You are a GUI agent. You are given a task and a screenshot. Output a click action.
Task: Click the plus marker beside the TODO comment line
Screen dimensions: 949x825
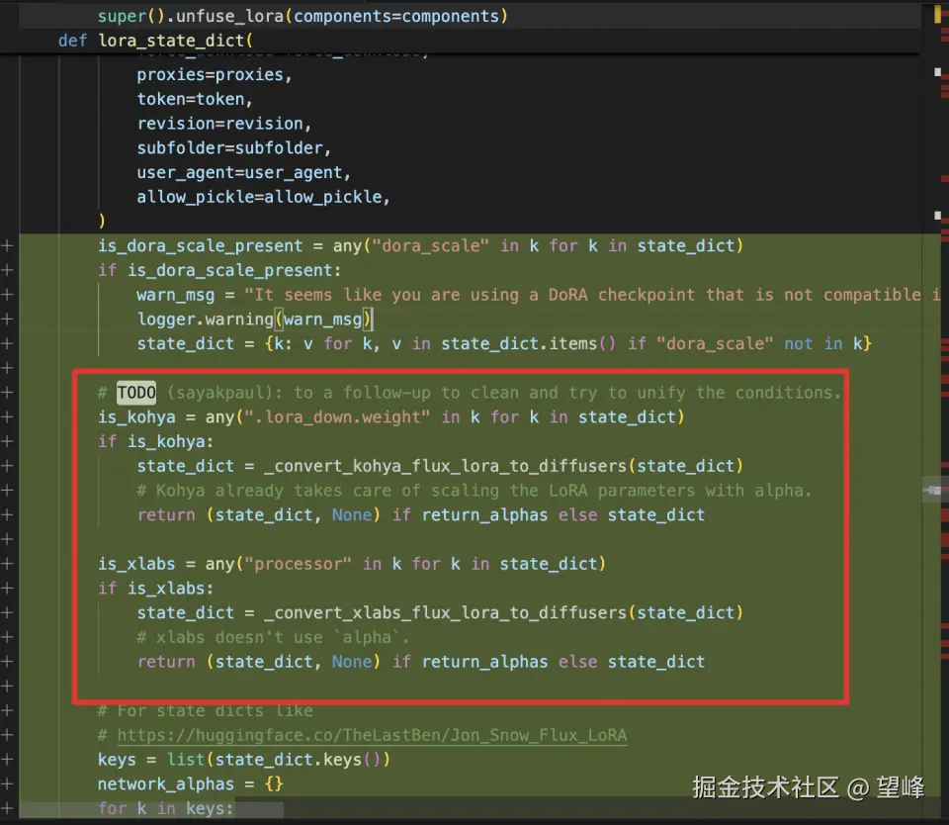[x=7, y=393]
